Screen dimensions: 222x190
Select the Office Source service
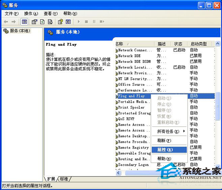pos(165,84)
